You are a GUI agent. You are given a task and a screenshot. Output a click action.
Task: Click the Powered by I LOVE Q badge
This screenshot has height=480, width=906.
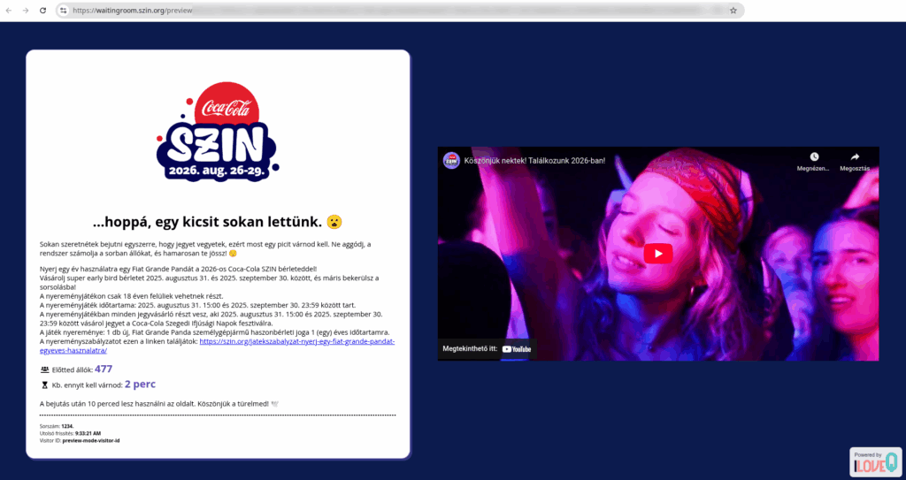[875, 461]
